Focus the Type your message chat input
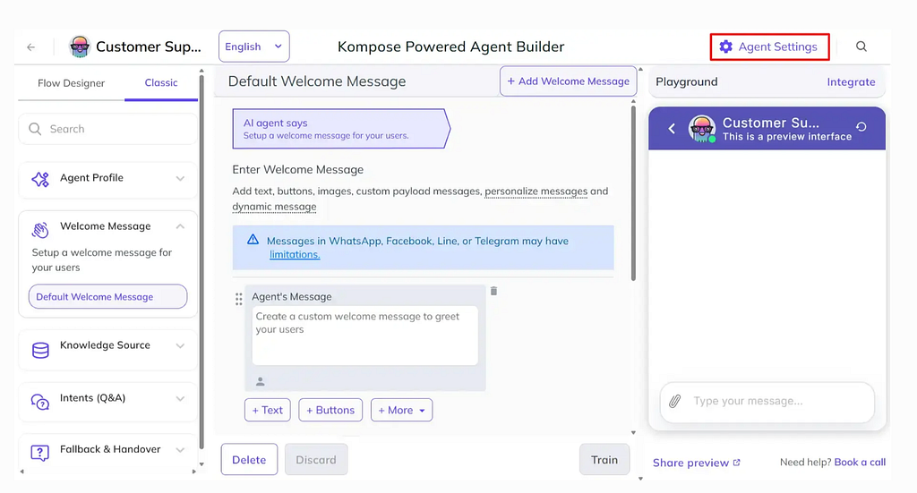The image size is (917, 493). pos(767,402)
